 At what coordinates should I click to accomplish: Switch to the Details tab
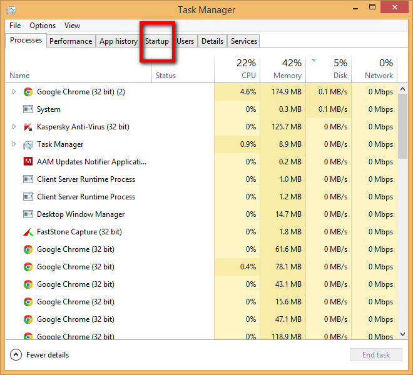click(212, 41)
